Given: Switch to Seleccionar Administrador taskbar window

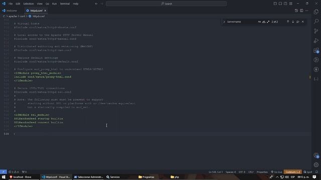Looking at the screenshot, I should pos(88,177).
